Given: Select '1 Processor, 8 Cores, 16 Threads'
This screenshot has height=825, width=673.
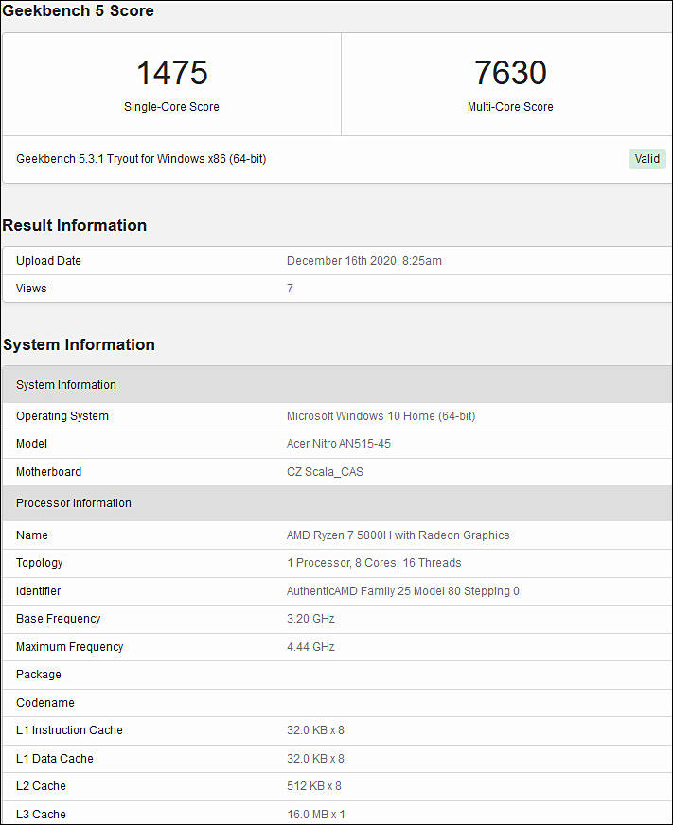Looking at the screenshot, I should pos(374,563).
